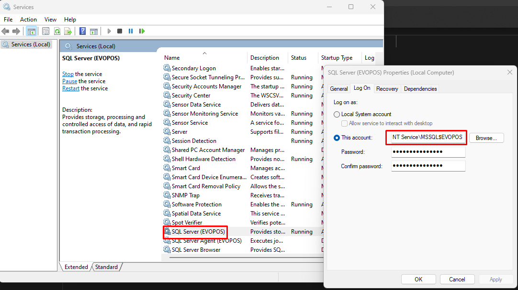This screenshot has height=290, width=518.
Task: Click the gear icon of SQL Server Browser
Action: (167, 250)
